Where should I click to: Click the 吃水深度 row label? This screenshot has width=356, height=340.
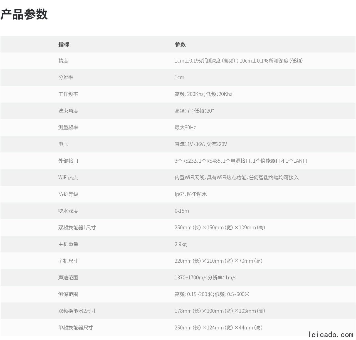[68, 211]
